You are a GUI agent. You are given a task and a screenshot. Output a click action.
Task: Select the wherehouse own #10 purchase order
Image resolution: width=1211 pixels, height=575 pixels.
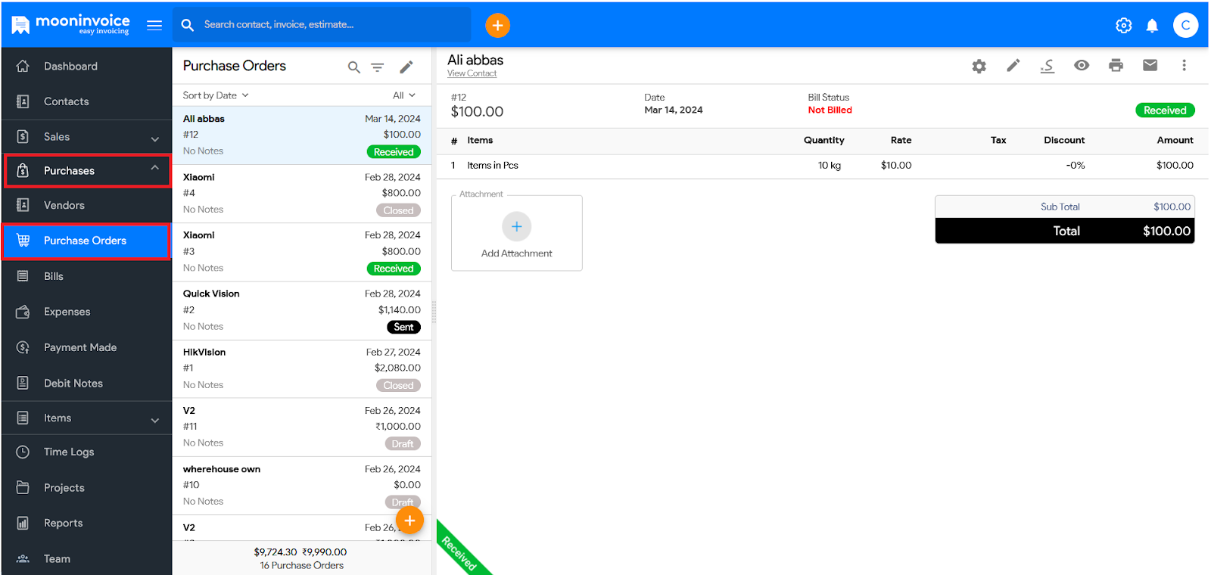tap(302, 485)
